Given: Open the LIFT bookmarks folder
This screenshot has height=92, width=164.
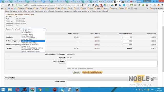Looking at the screenshot, I should [x=36, y=8].
